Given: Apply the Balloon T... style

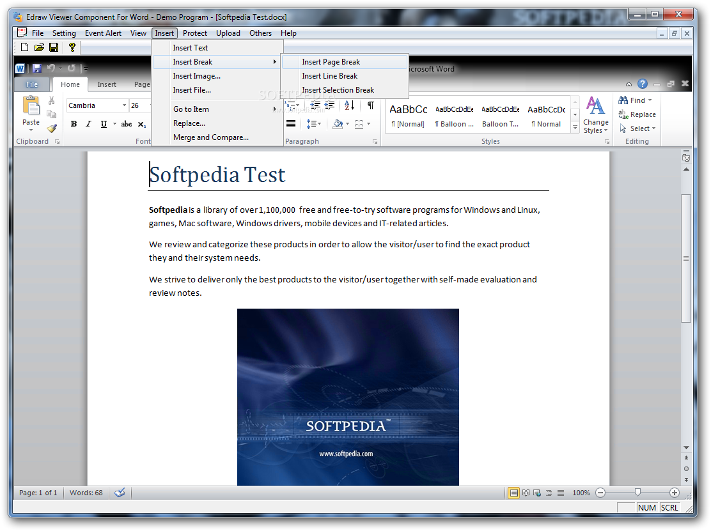Looking at the screenshot, I should pos(500,115).
